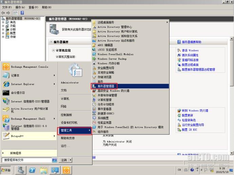Open 管理工具 in the Start menu
The image size is (234, 175).
[75, 130]
